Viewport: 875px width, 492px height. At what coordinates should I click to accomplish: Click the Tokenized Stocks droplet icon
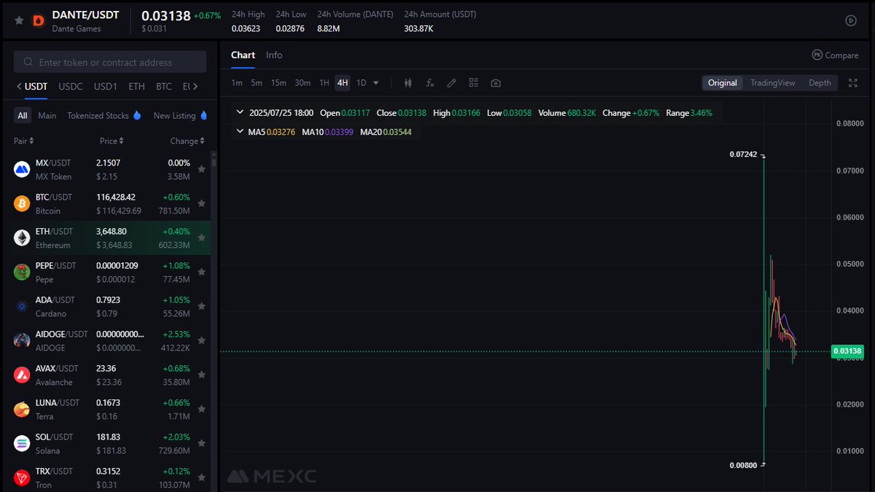coord(137,116)
